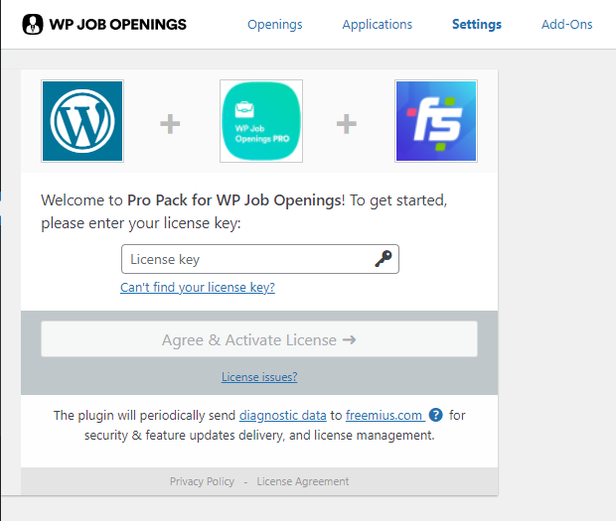Viewport: 616px width, 521px height.
Task: Open the License issues? link
Action: (259, 377)
